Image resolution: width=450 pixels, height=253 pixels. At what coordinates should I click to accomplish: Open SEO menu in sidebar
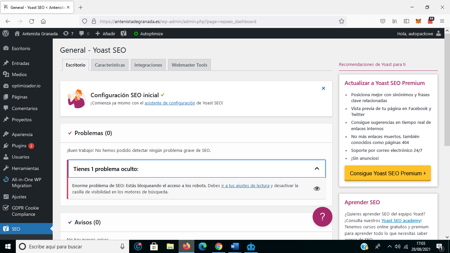click(26, 229)
